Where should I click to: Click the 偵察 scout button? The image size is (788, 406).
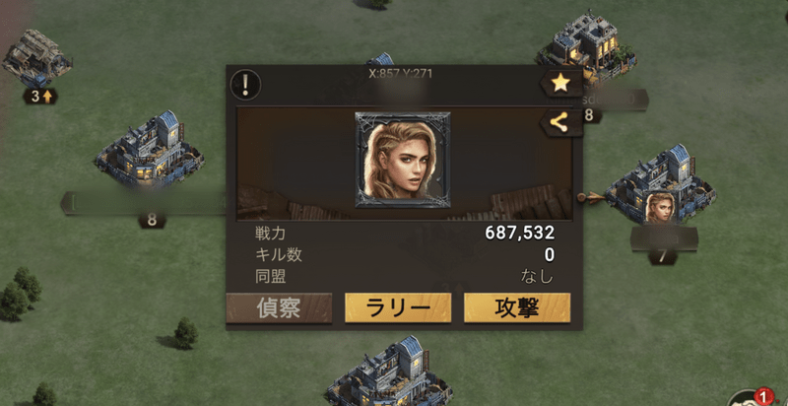pos(279,308)
